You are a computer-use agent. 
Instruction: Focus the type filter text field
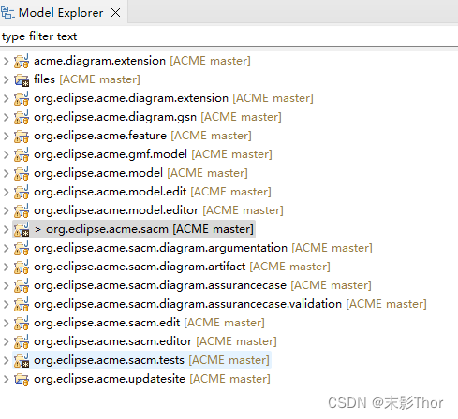229,36
